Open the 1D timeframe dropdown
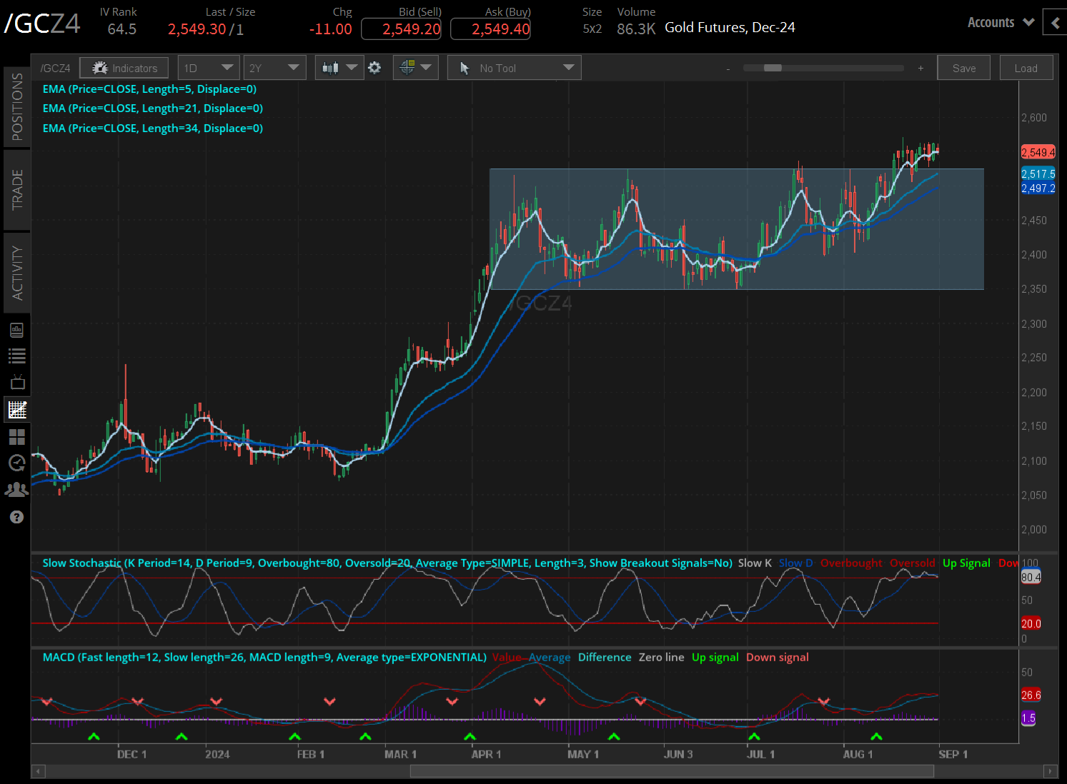1067x784 pixels. pos(208,67)
